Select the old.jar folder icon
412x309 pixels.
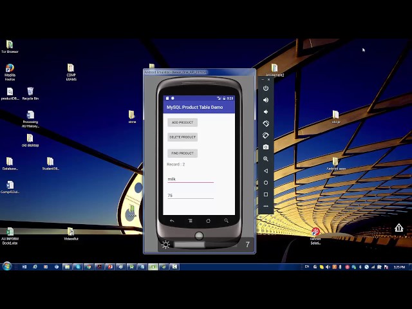point(336,117)
